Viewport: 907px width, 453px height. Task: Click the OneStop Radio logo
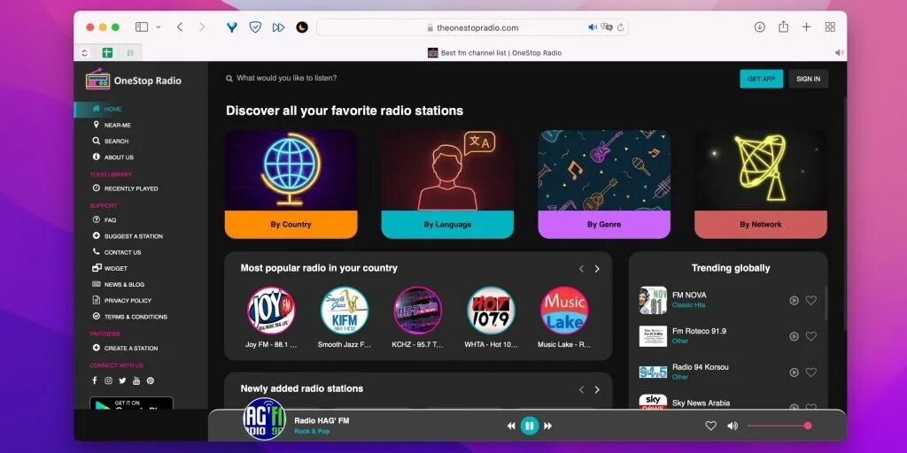click(x=134, y=80)
